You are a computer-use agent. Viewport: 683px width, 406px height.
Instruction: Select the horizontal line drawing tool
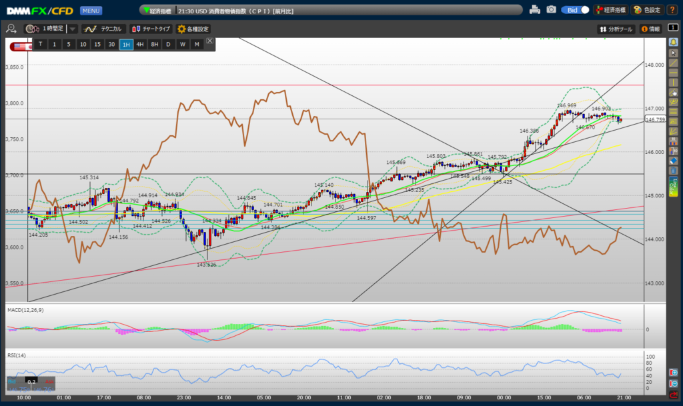tap(674, 72)
